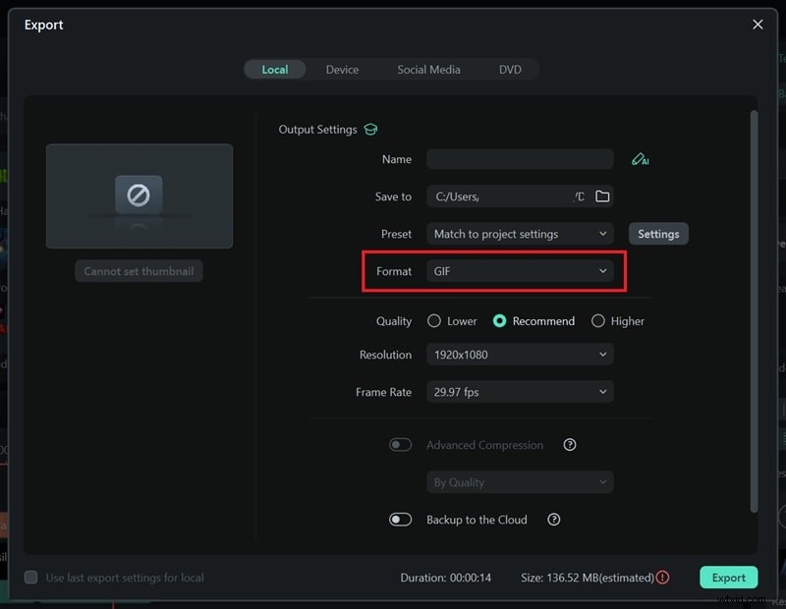Click the folder browse icon for save location
The height and width of the screenshot is (609, 786).
[603, 195]
